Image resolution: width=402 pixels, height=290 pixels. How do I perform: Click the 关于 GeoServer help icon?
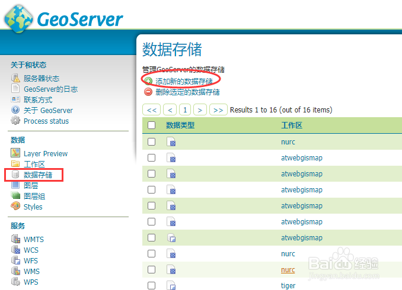coord(15,110)
